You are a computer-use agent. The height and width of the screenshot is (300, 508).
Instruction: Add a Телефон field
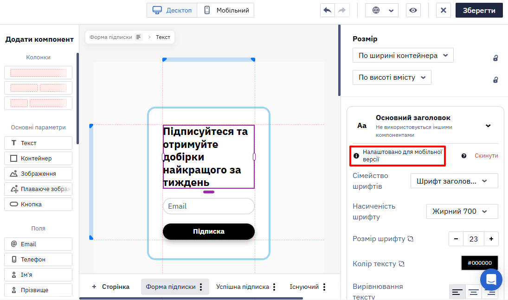(38, 259)
